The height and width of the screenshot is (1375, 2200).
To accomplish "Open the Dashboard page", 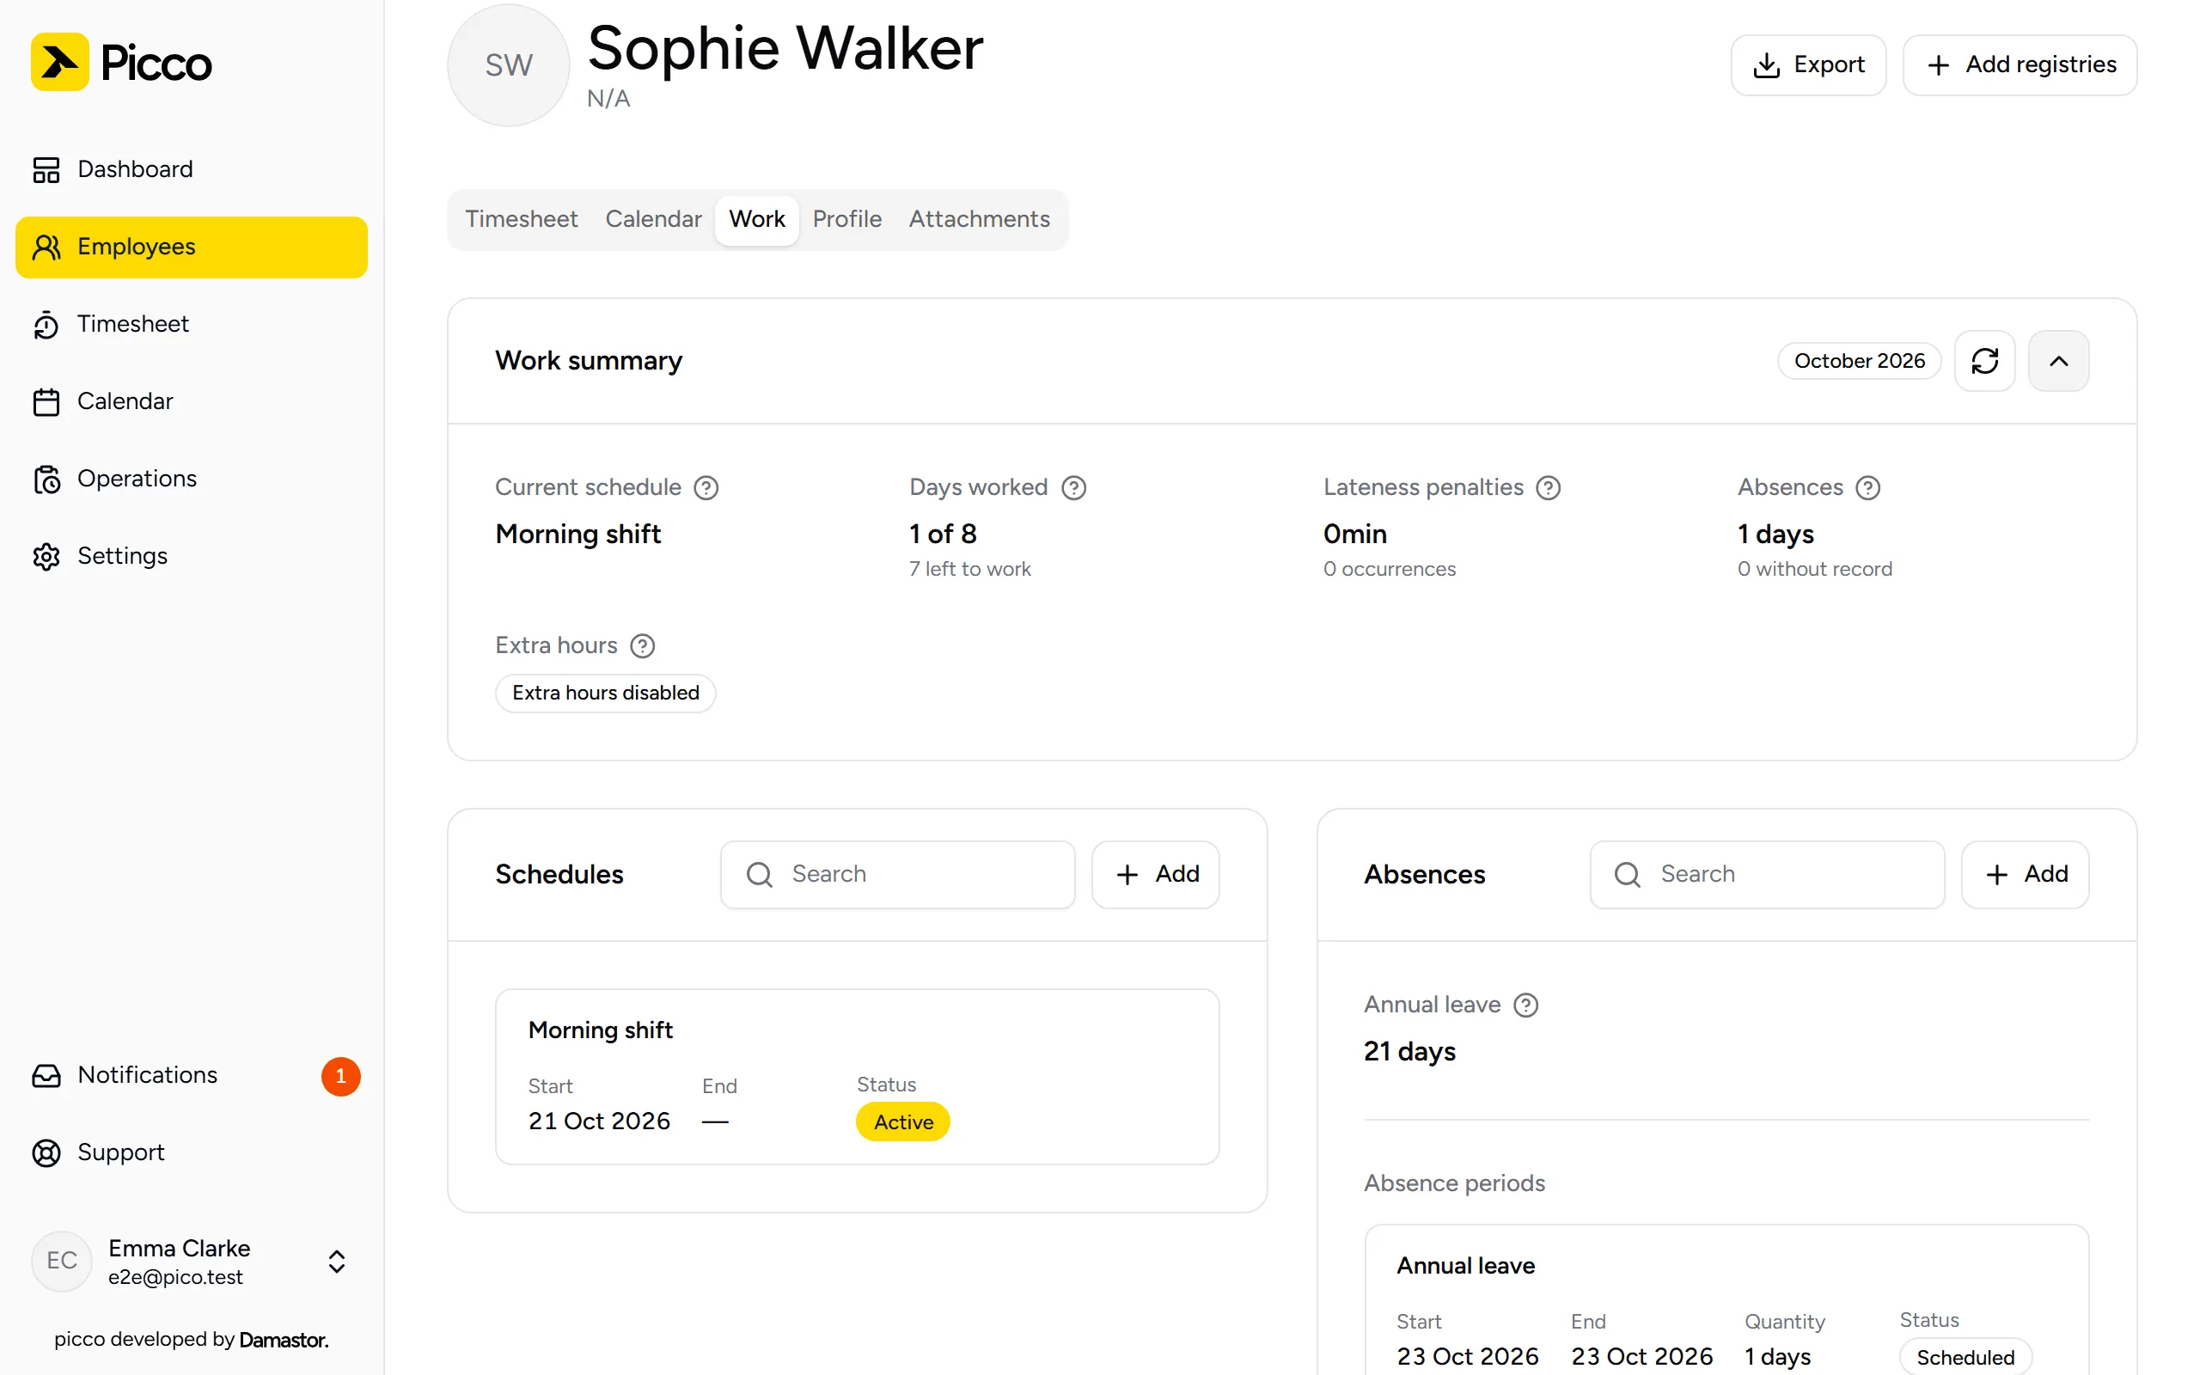I will [x=191, y=169].
